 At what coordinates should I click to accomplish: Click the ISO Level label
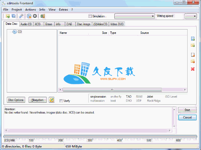click(x=171, y=96)
